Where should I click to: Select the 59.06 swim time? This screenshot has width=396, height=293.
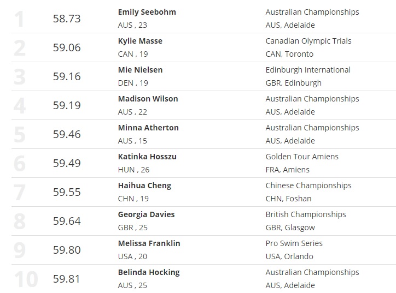click(x=67, y=47)
